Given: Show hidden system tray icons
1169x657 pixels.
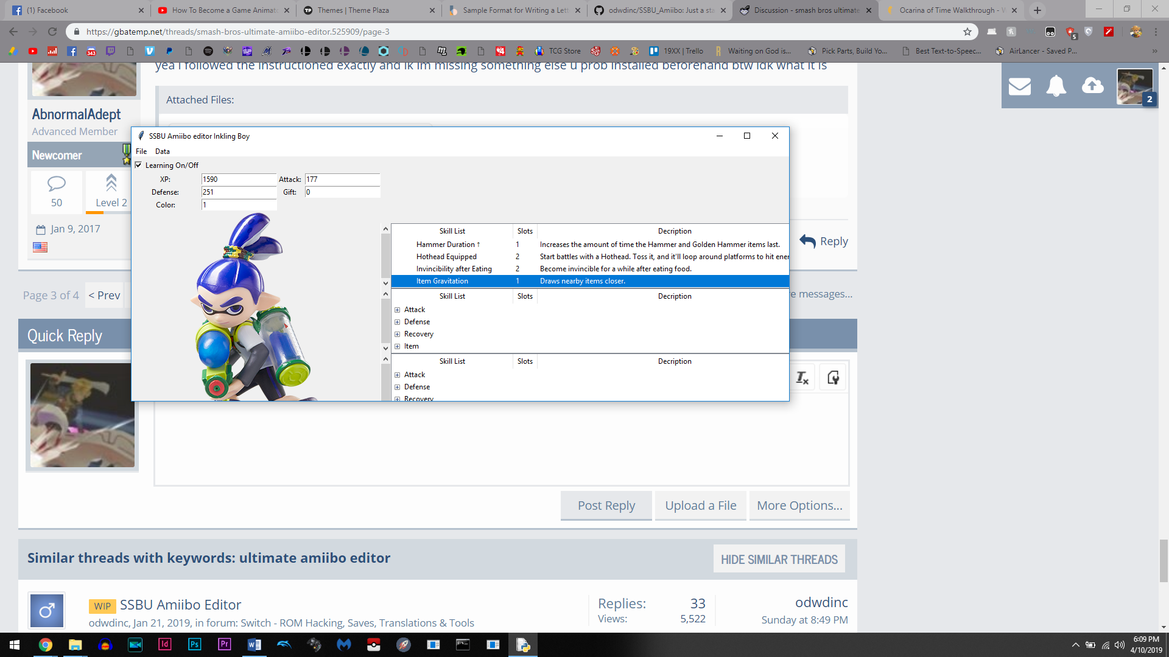Looking at the screenshot, I should tap(1075, 645).
